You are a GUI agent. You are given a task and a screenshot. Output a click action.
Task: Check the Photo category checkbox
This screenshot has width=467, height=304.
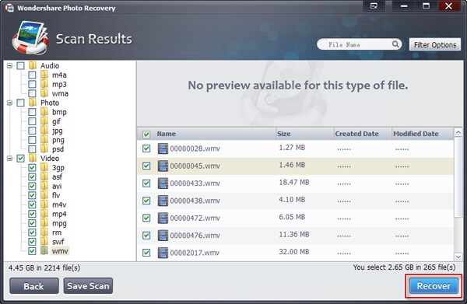(x=20, y=103)
